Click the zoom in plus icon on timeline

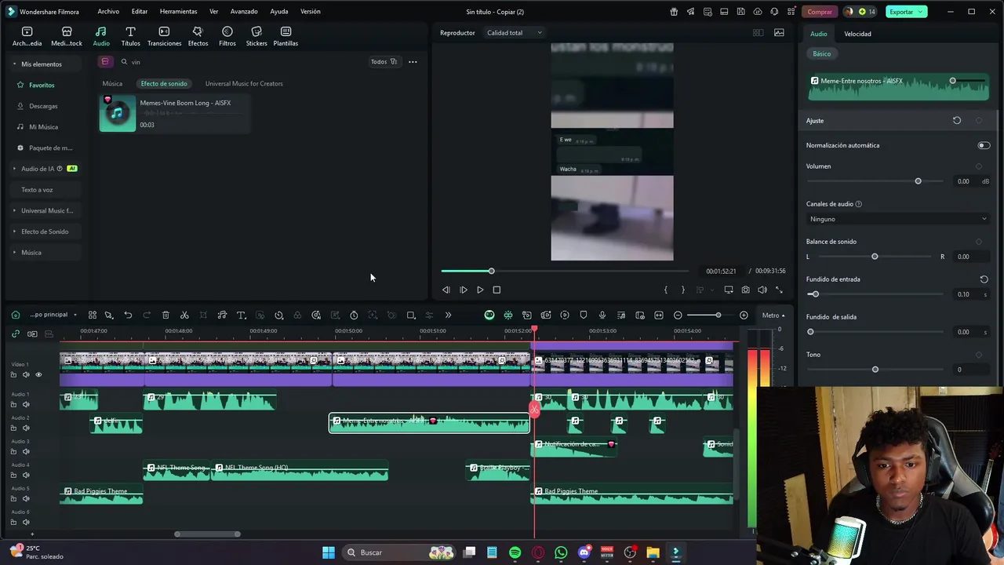click(744, 315)
